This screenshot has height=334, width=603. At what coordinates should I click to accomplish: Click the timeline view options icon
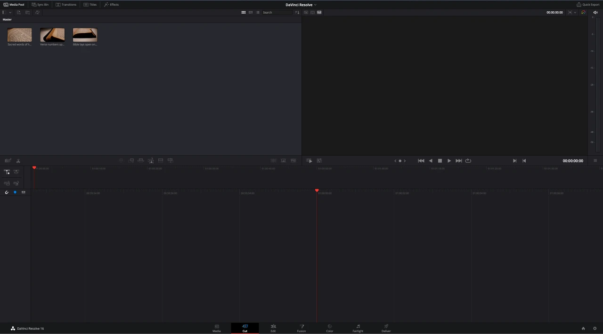pyautogui.click(x=319, y=160)
